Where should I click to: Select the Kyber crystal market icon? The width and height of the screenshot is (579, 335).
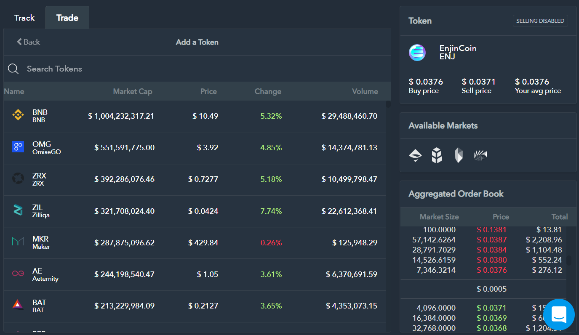[x=459, y=155]
